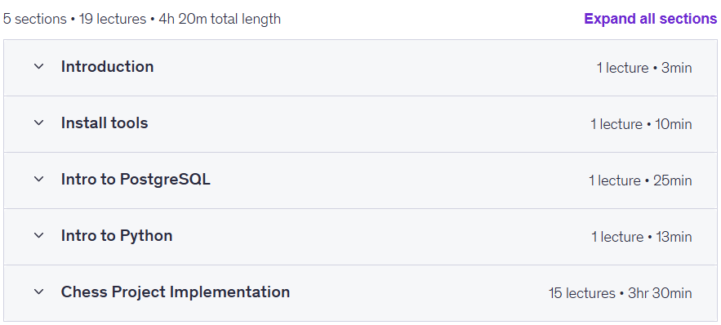Toggle the chevron next to Intro to Python
This screenshot has width=721, height=325.
tap(39, 235)
